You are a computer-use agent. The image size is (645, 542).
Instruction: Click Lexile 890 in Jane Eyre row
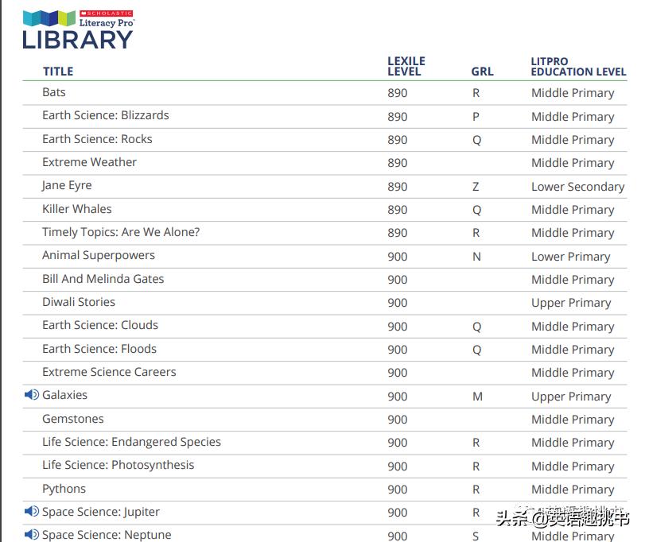(398, 187)
